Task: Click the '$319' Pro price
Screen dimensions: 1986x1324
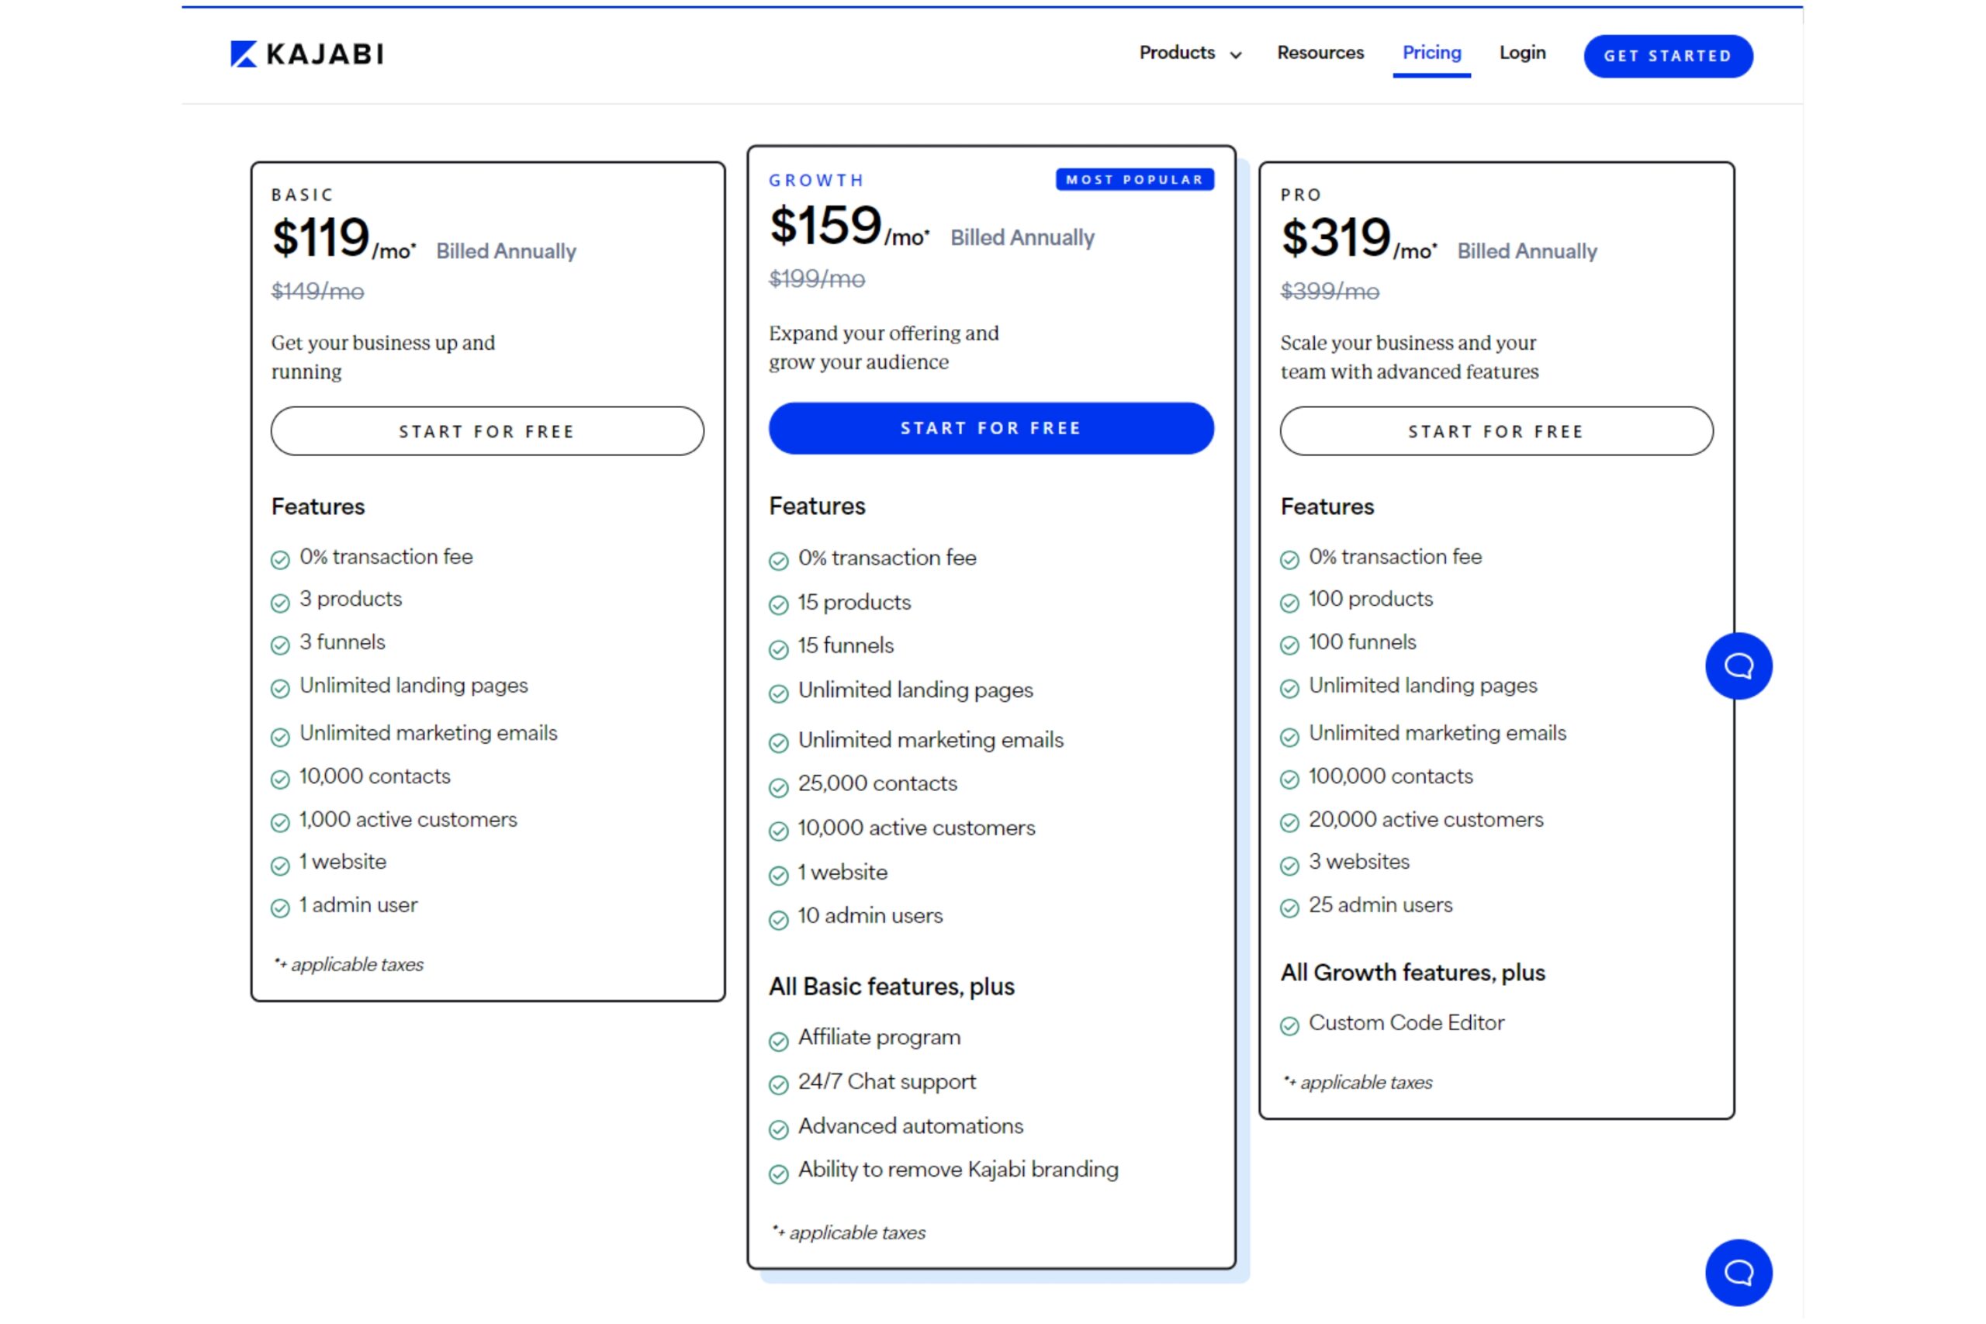Action: [1335, 237]
